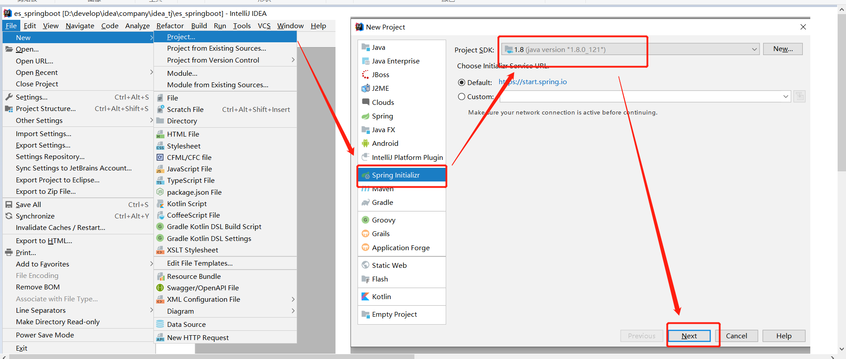
Task: Click the vertical scrollbar on right edge
Action: (841, 93)
